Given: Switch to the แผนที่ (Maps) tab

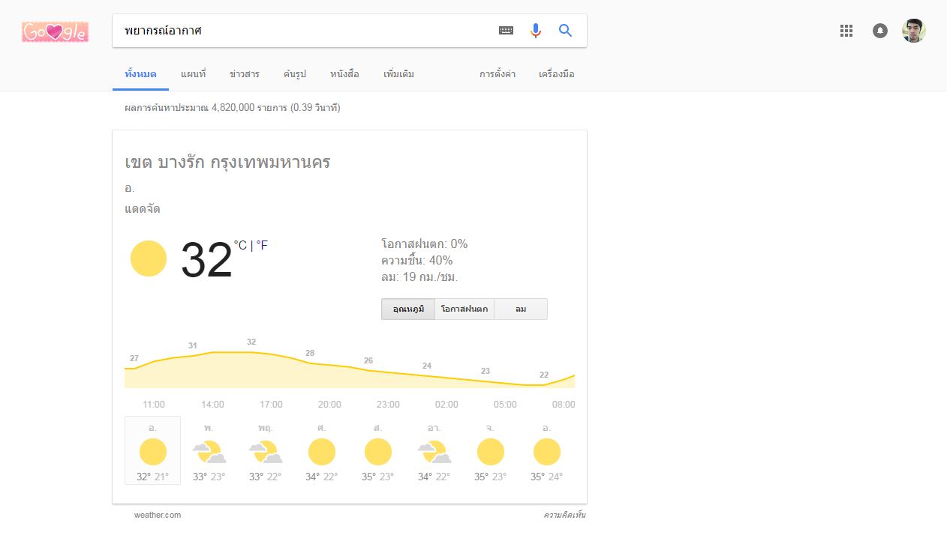Looking at the screenshot, I should 193,74.
